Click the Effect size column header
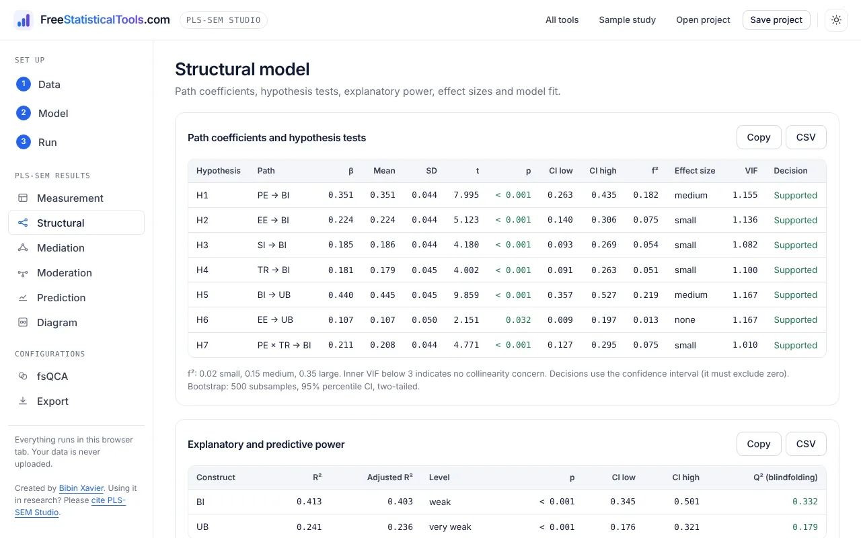Viewport: 861px width, 538px height. (x=695, y=171)
